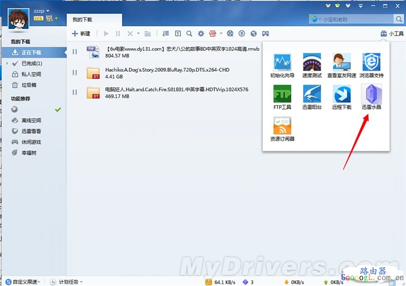This screenshot has width=406, height=286.
Task: Expand the zzzp username dropdown arrow
Action: click(x=48, y=11)
